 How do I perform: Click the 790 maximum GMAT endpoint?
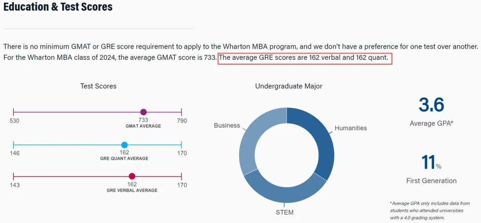click(x=182, y=121)
